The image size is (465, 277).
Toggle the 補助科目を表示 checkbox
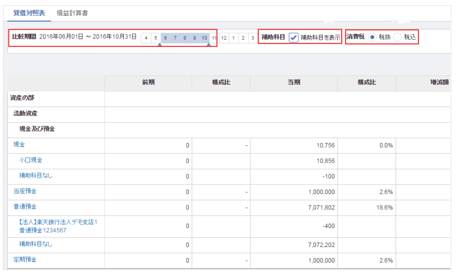(294, 37)
